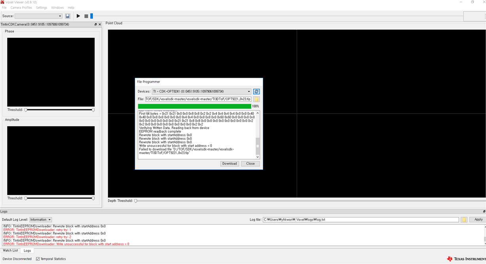
Task: Refresh the device list in File Programmer
Action: pyautogui.click(x=256, y=91)
